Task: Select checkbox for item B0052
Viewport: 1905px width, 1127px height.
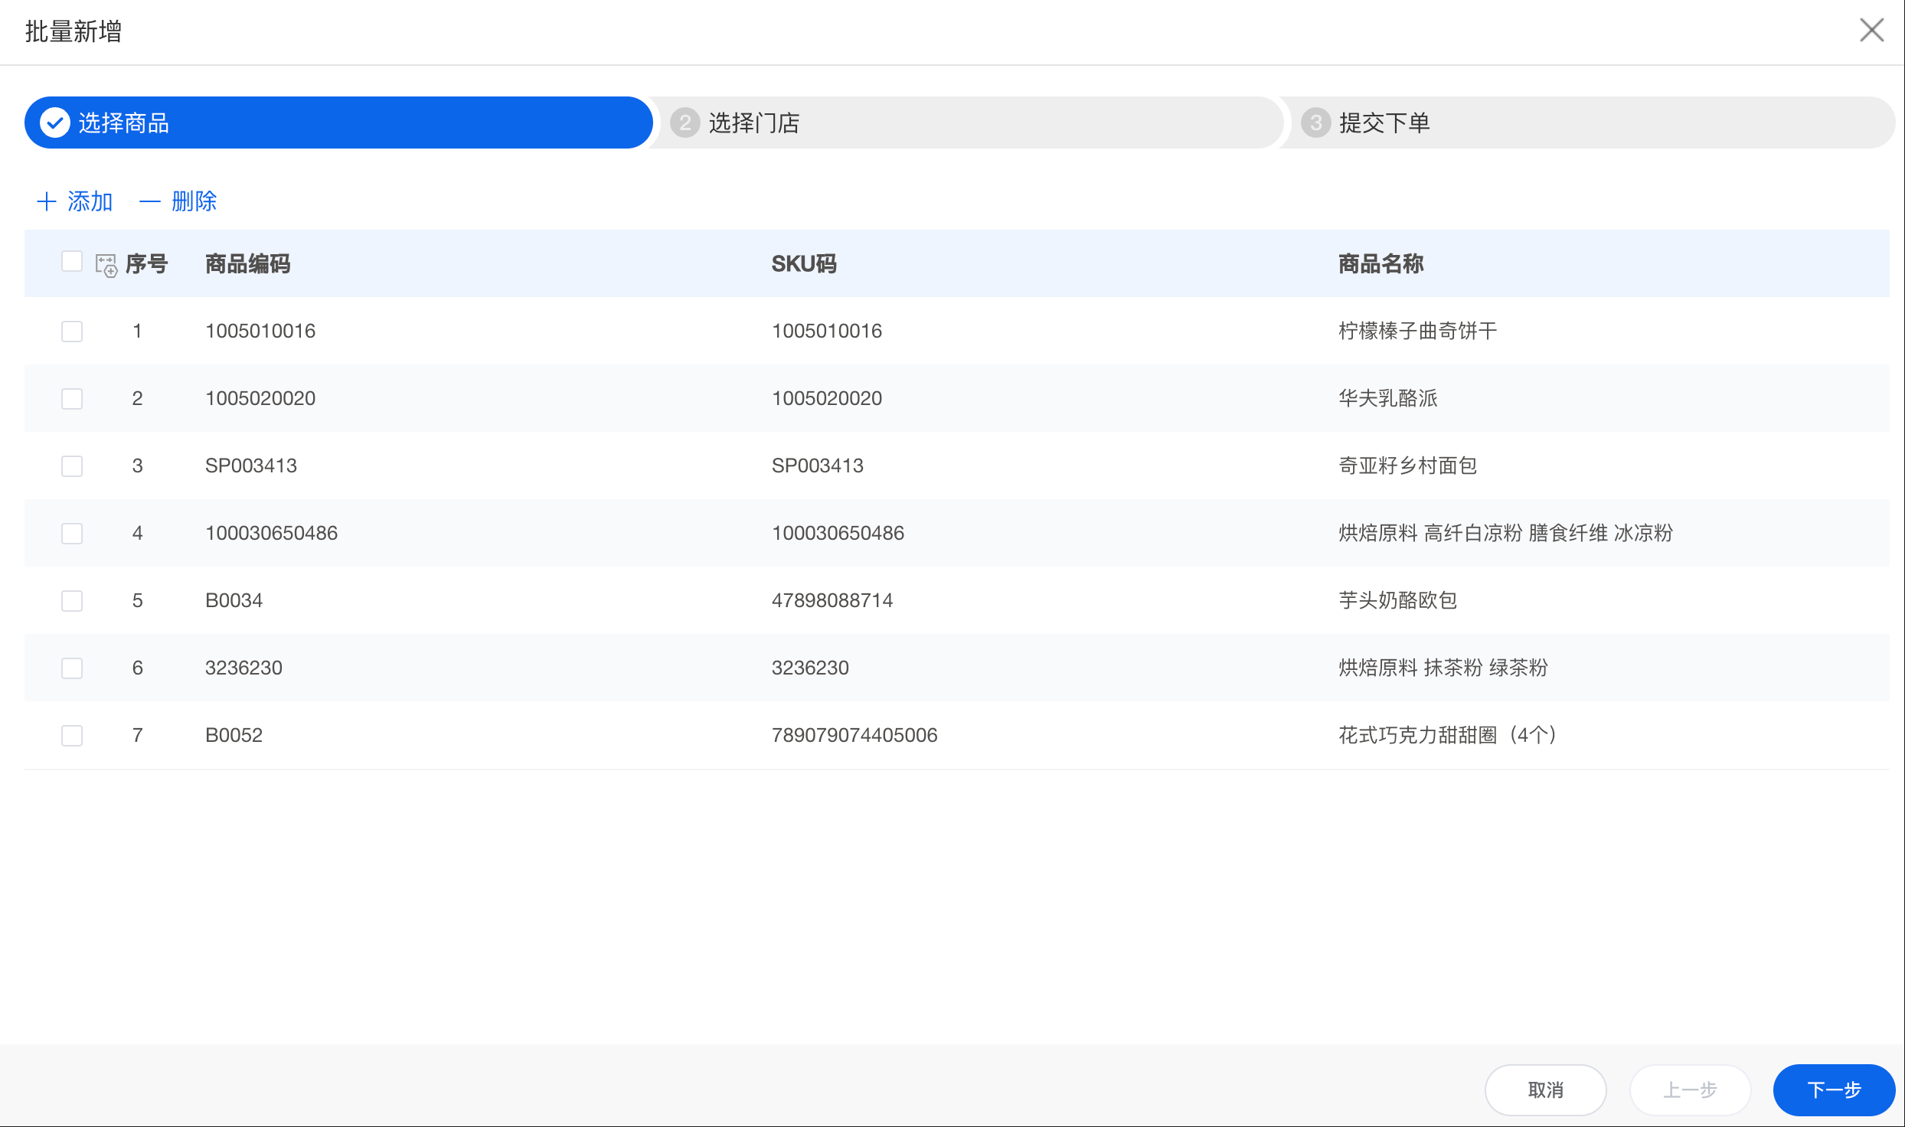Action: tap(72, 736)
